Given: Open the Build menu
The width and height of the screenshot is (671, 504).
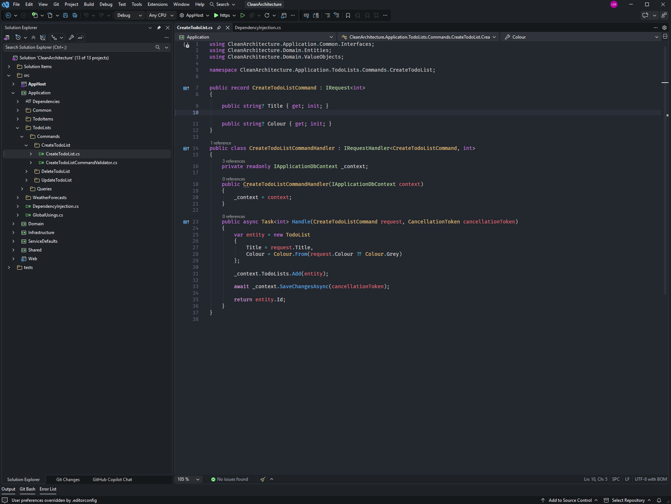Looking at the screenshot, I should point(89,4).
